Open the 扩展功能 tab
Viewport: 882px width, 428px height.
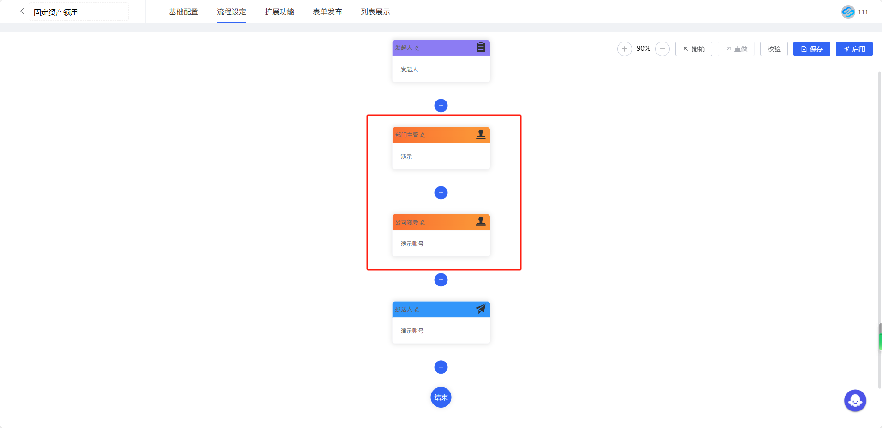point(279,12)
